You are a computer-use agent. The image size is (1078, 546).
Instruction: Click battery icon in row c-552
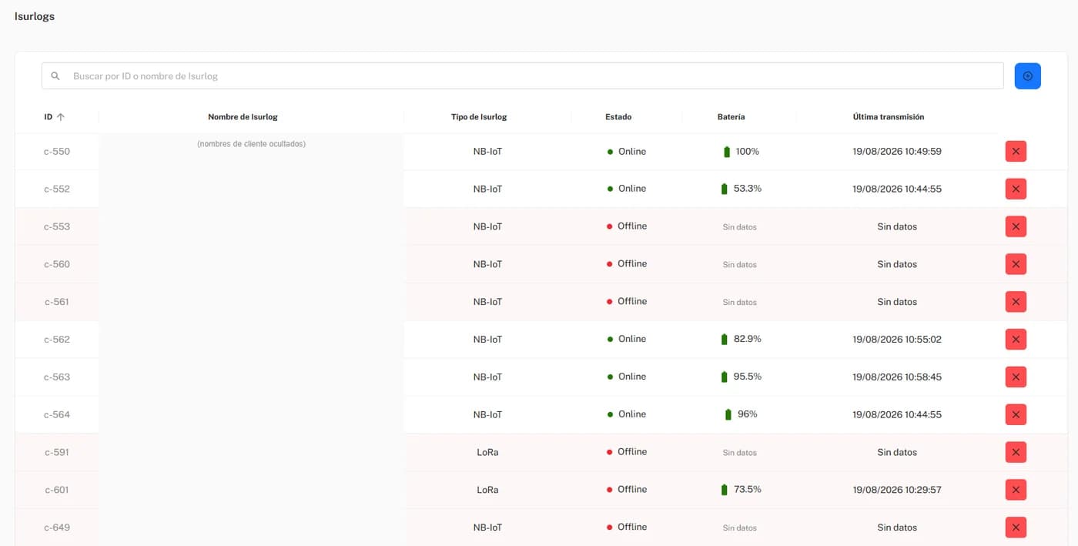[724, 189]
